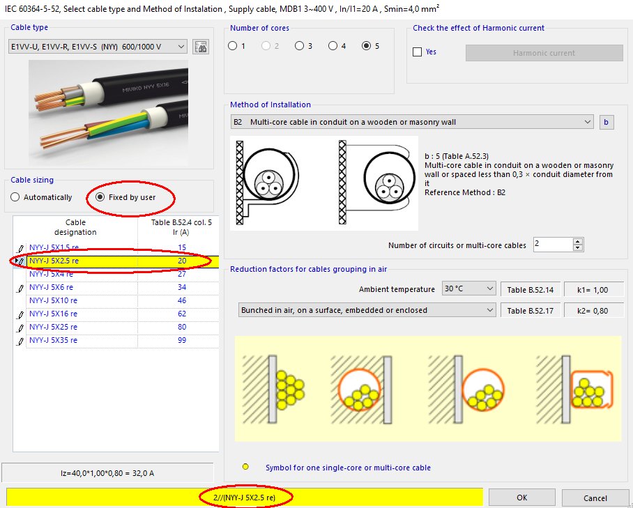Click the pencil icon beside NYY-J 5X1.5 re
Screen dimensions: 633x508
coord(20,249)
